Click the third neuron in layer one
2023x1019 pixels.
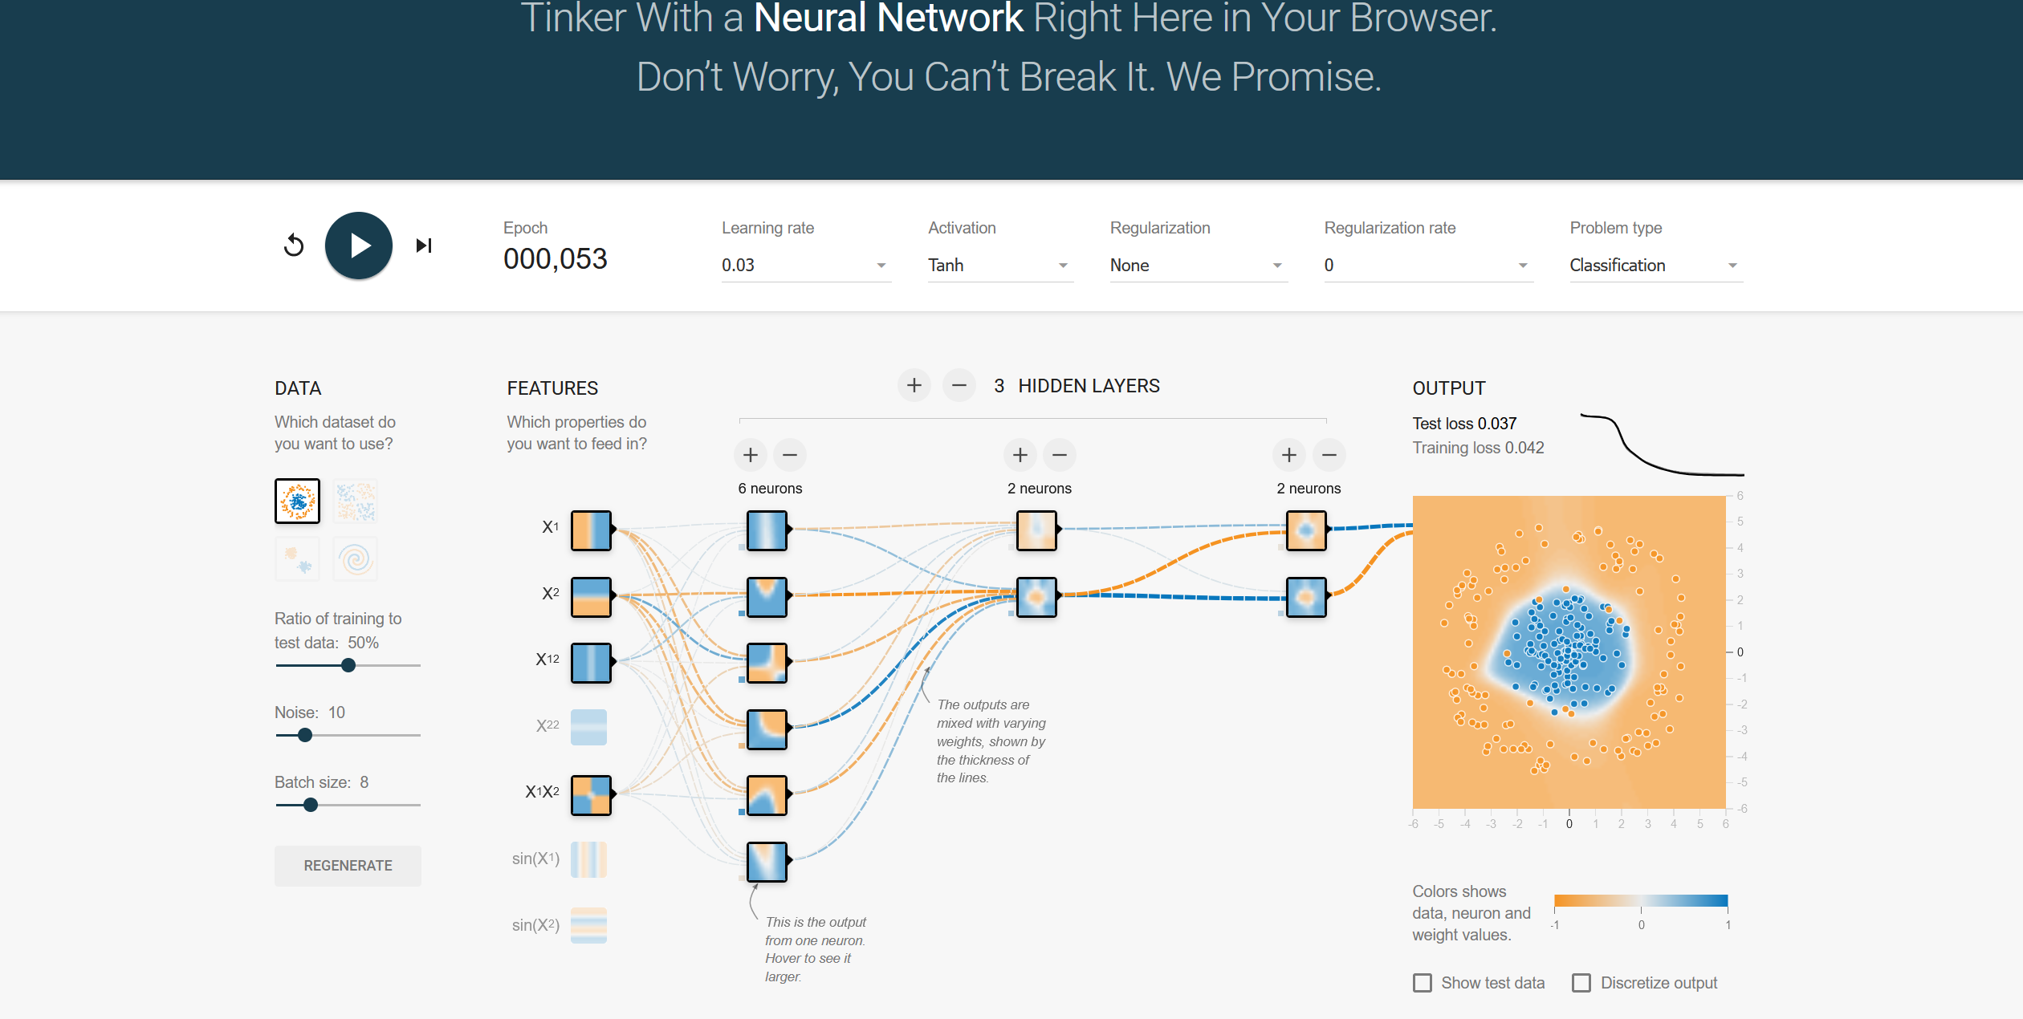click(x=767, y=663)
